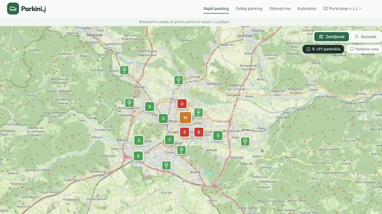
Task: Switch to Seznam list view
Action: pyautogui.click(x=365, y=37)
